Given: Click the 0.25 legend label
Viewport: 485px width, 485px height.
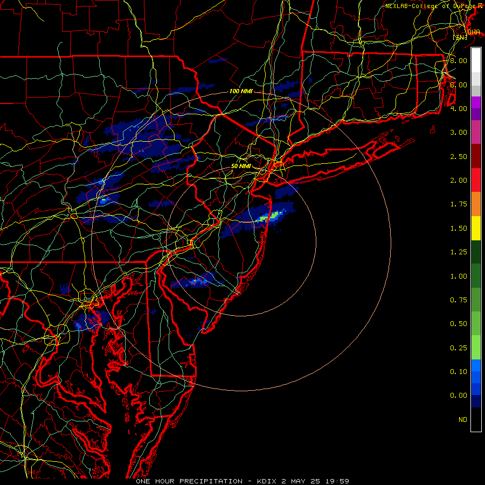Looking at the screenshot, I should coord(459,348).
